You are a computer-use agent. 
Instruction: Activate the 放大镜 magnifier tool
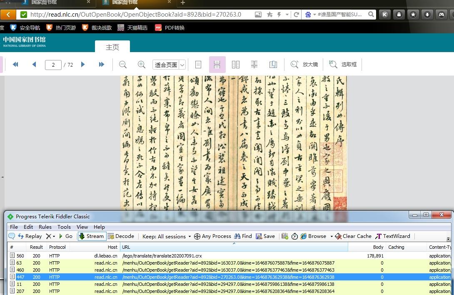(304, 64)
